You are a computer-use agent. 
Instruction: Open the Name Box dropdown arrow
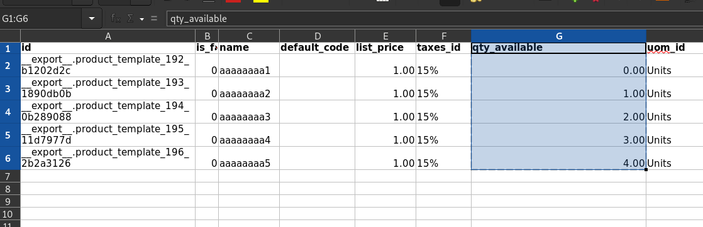92,19
